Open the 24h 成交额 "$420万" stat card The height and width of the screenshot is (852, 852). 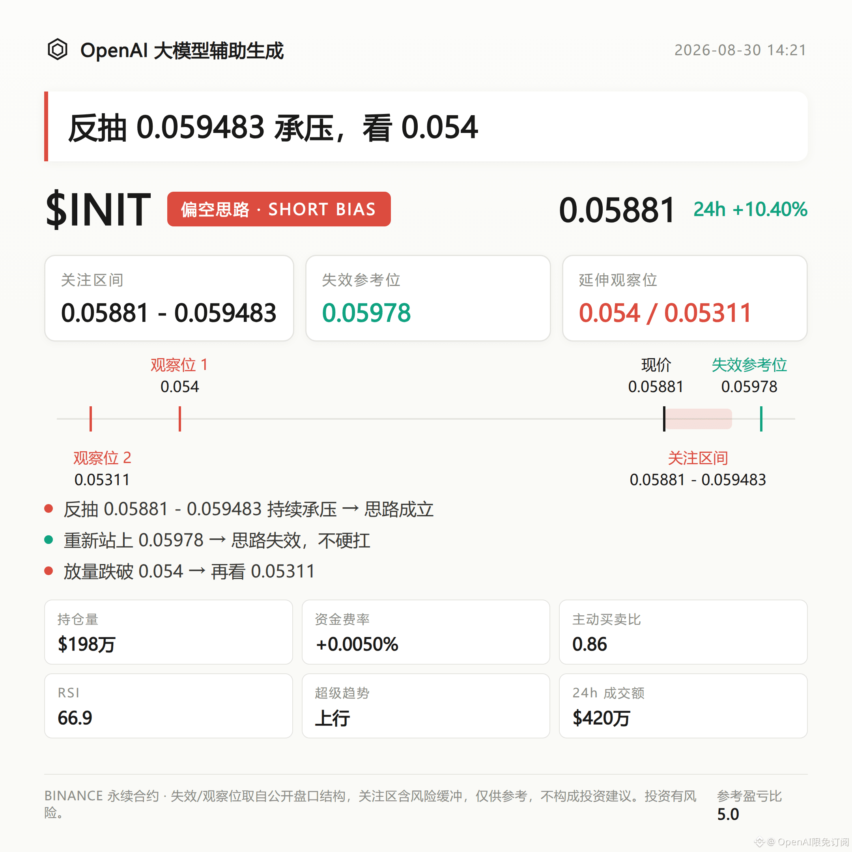click(x=683, y=706)
